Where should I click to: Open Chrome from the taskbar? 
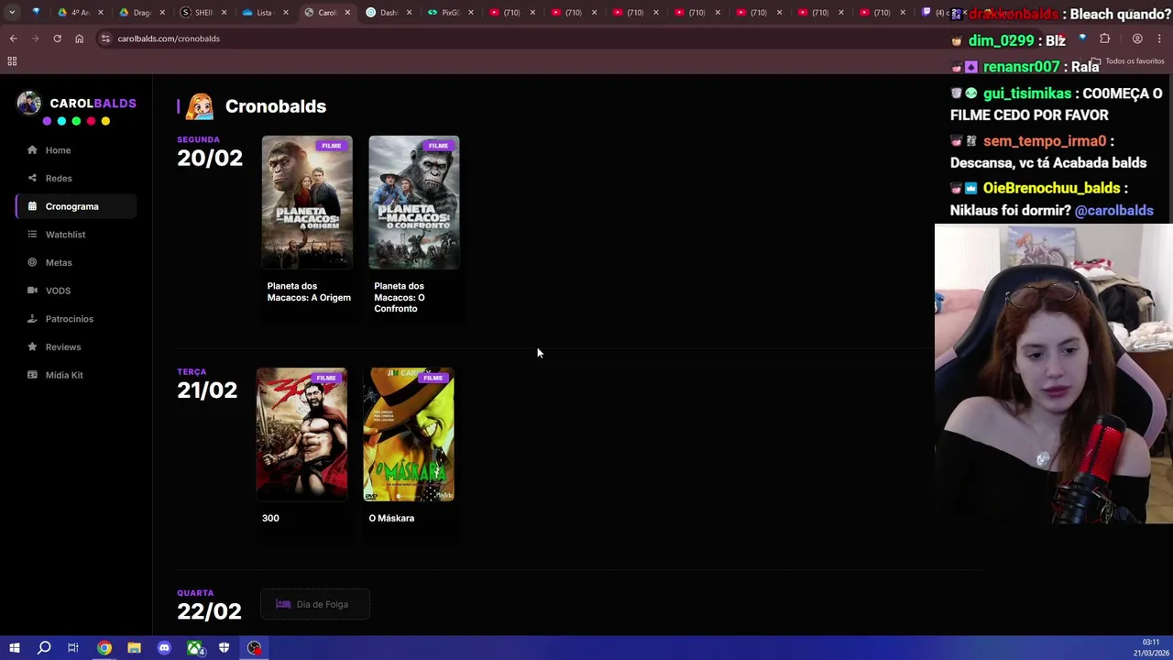coord(104,648)
